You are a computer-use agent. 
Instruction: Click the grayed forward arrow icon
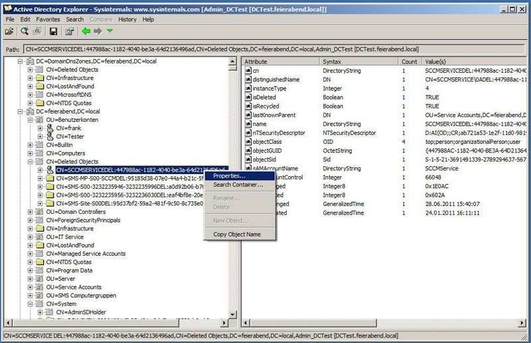(98, 31)
